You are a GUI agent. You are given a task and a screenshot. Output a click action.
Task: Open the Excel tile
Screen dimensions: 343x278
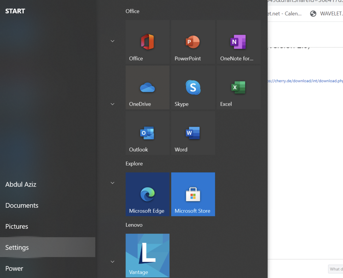point(238,88)
